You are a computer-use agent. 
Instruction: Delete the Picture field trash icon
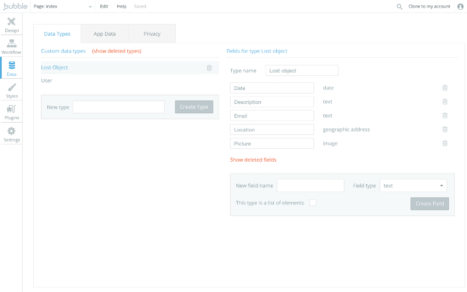pyautogui.click(x=445, y=143)
